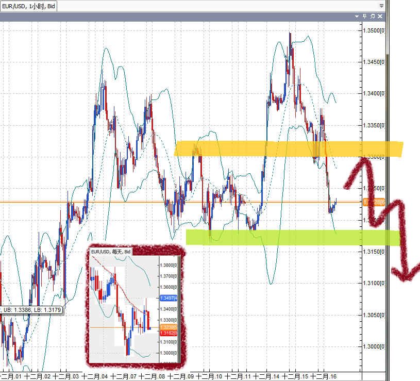Click the 十二月.02 date axis label
The height and width of the screenshot is (381, 420).
click(x=37, y=376)
